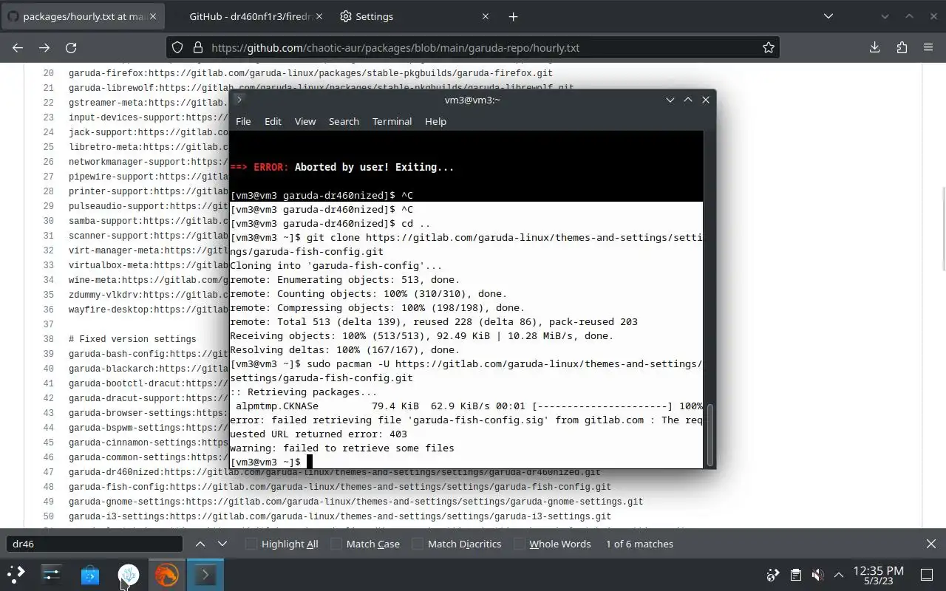
Task: Click the terminal title vm3@vm3:~
Action: point(472,100)
